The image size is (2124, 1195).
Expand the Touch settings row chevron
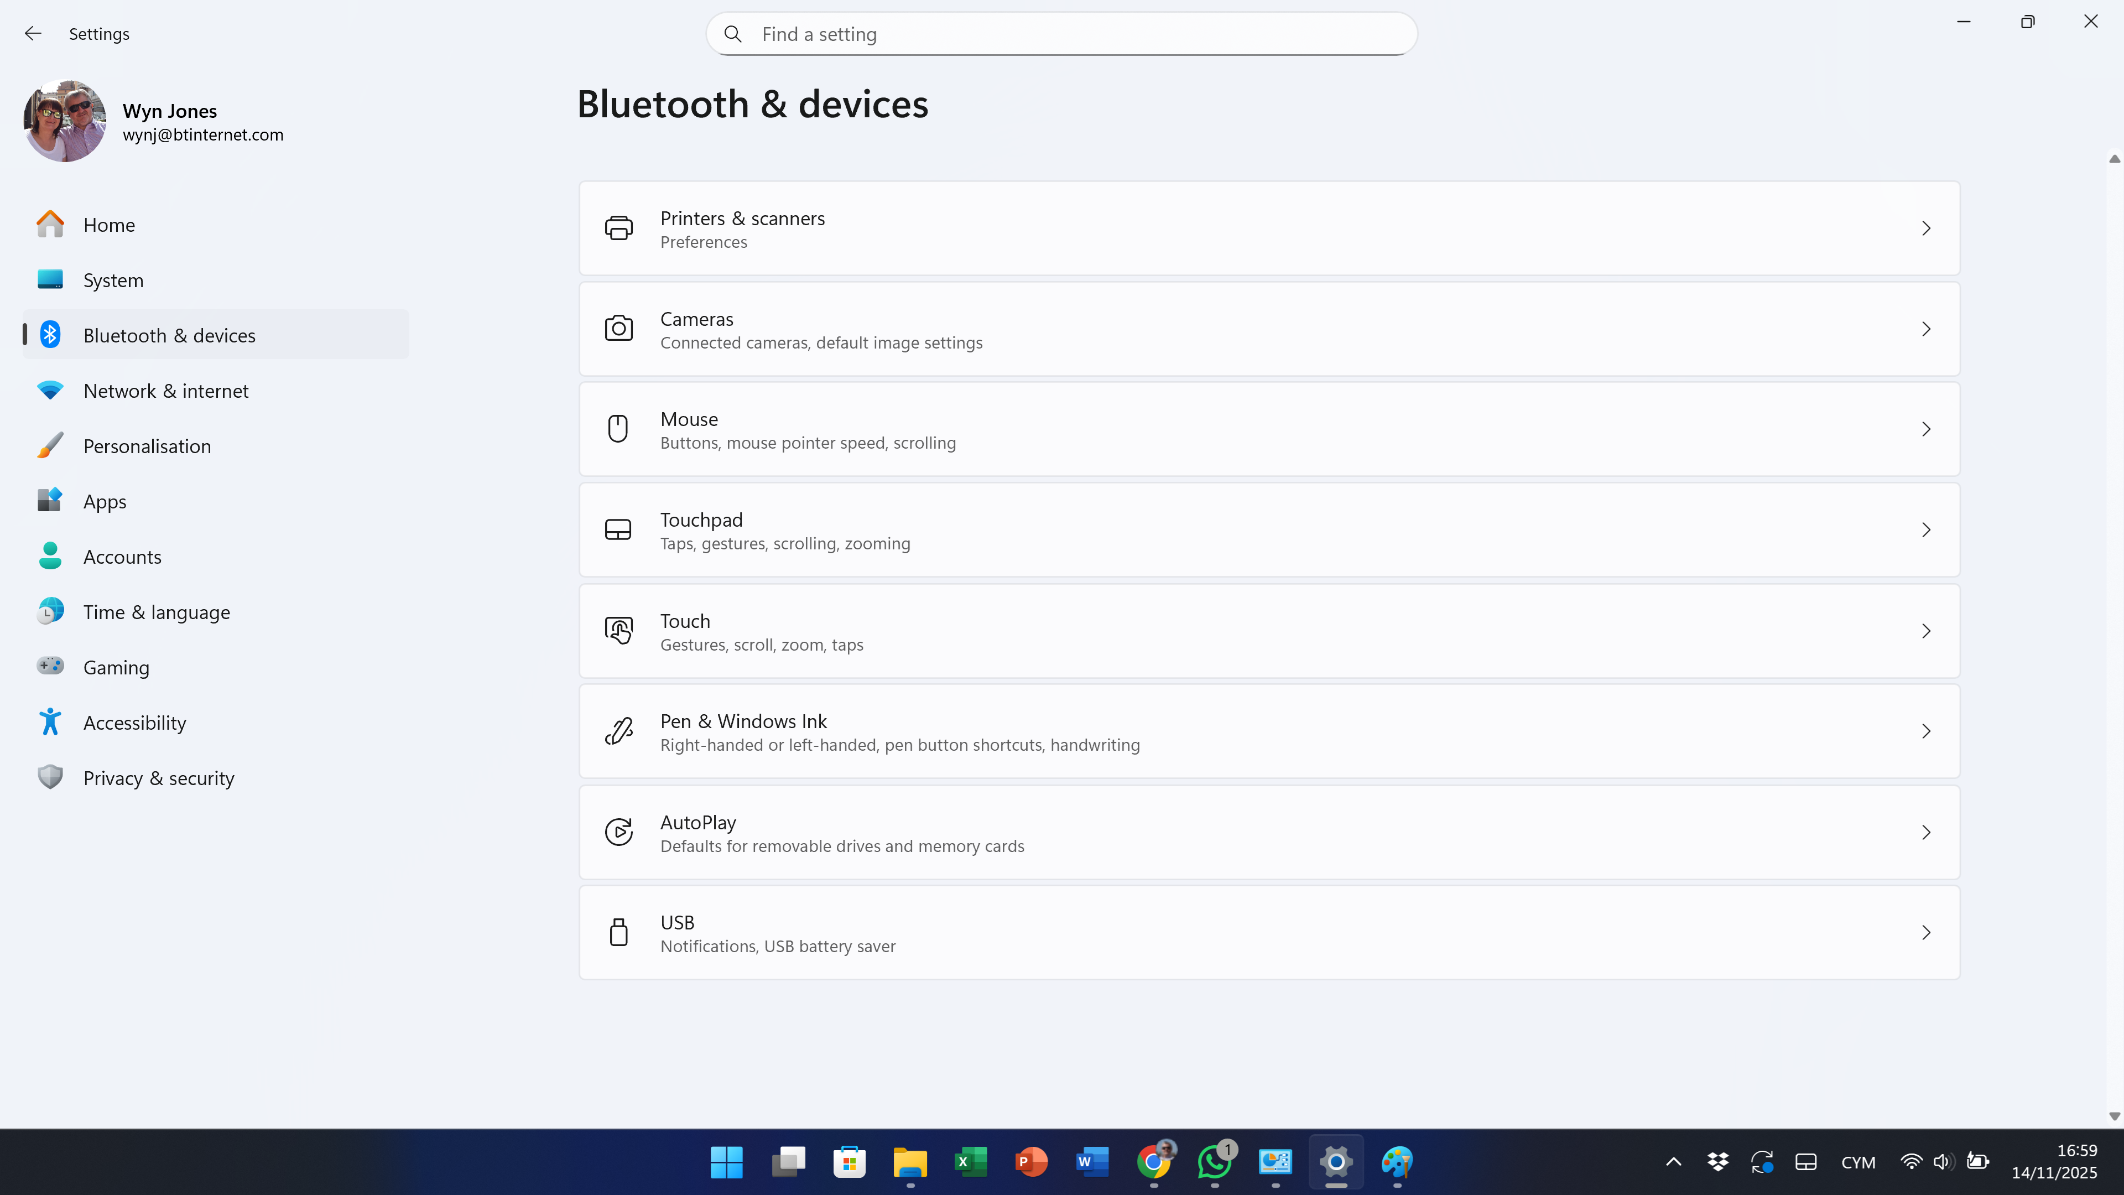(x=1926, y=631)
